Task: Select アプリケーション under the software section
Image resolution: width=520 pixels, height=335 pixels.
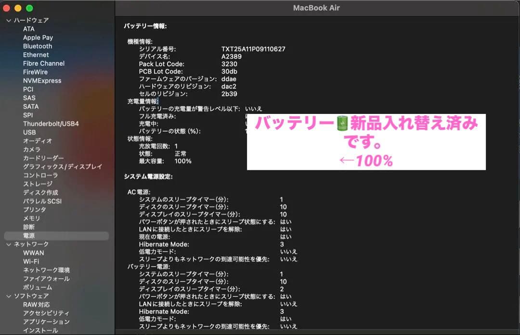Action: coord(42,322)
